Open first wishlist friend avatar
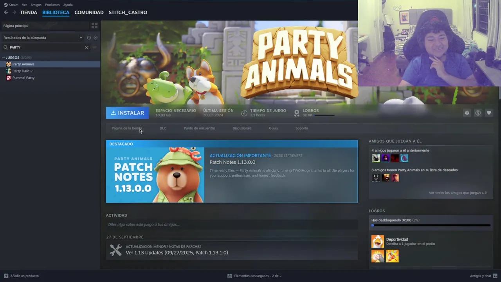 tap(376, 178)
